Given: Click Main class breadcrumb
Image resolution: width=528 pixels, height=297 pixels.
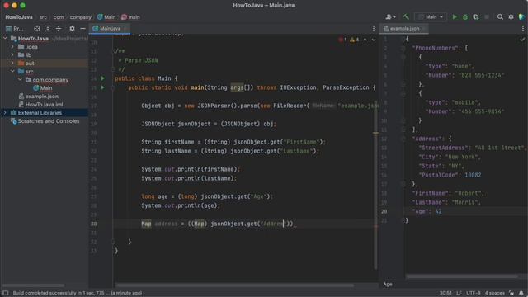Looking at the screenshot, I should tap(106, 17).
